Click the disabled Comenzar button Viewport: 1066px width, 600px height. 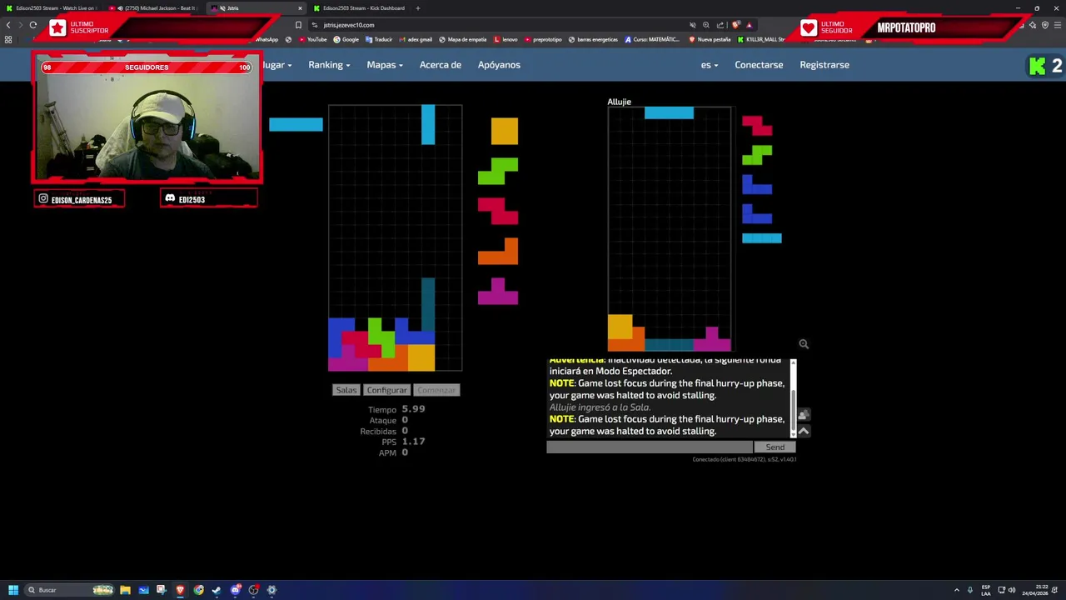coord(436,390)
